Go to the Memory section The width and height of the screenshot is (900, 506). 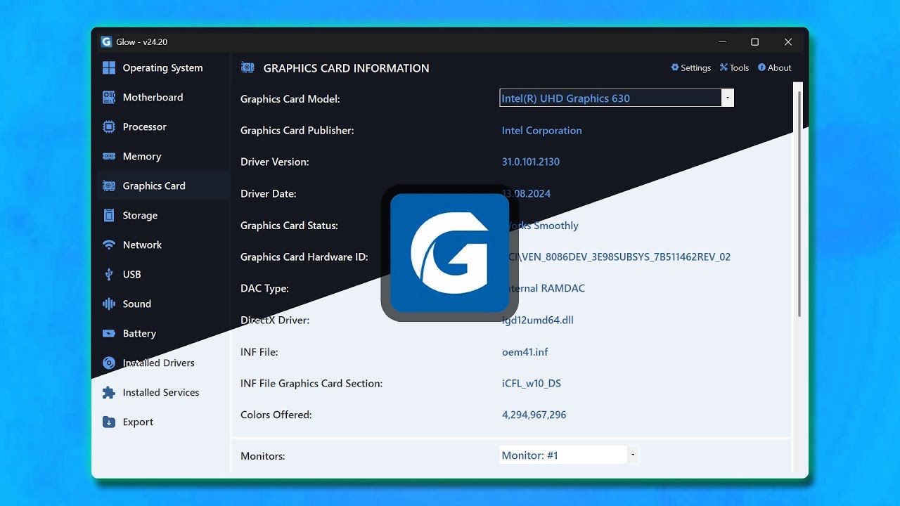pyautogui.click(x=163, y=156)
